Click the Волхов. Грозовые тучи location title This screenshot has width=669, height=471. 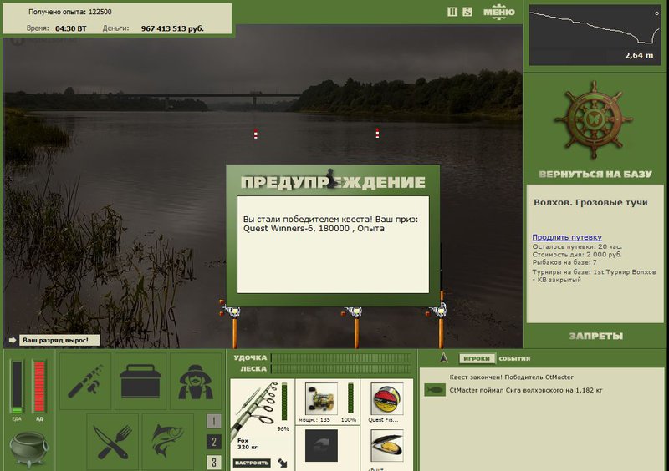point(590,202)
